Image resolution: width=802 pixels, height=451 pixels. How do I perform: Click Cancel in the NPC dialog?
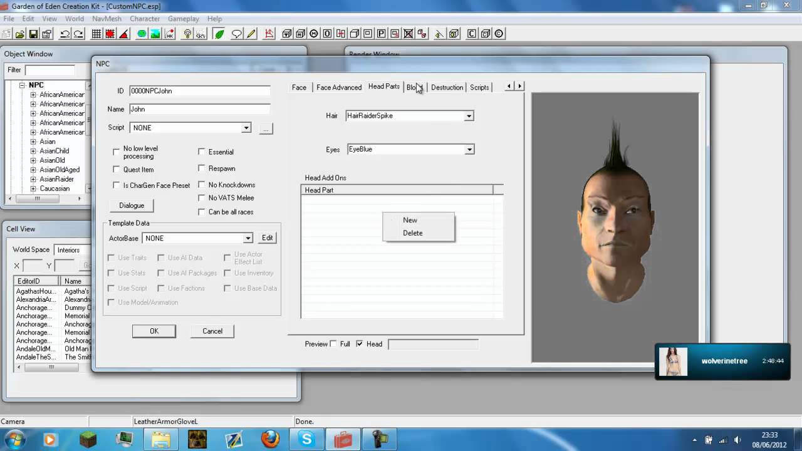coord(212,331)
